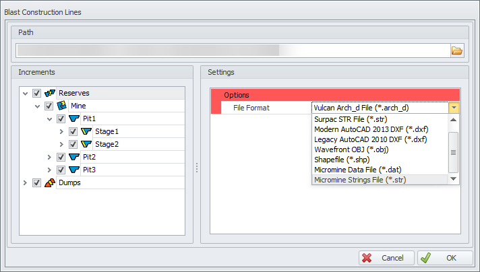Collapse the Mine tree node
The height and width of the screenshot is (272, 480).
point(37,106)
